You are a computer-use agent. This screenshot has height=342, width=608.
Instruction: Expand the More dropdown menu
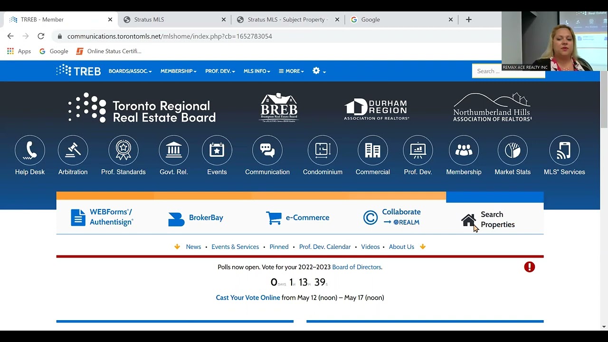(x=291, y=71)
